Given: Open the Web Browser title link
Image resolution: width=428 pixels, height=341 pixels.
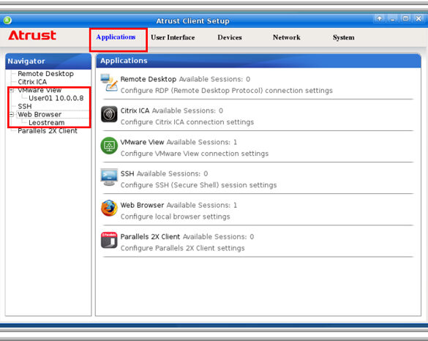Looking at the screenshot, I should (142, 205).
